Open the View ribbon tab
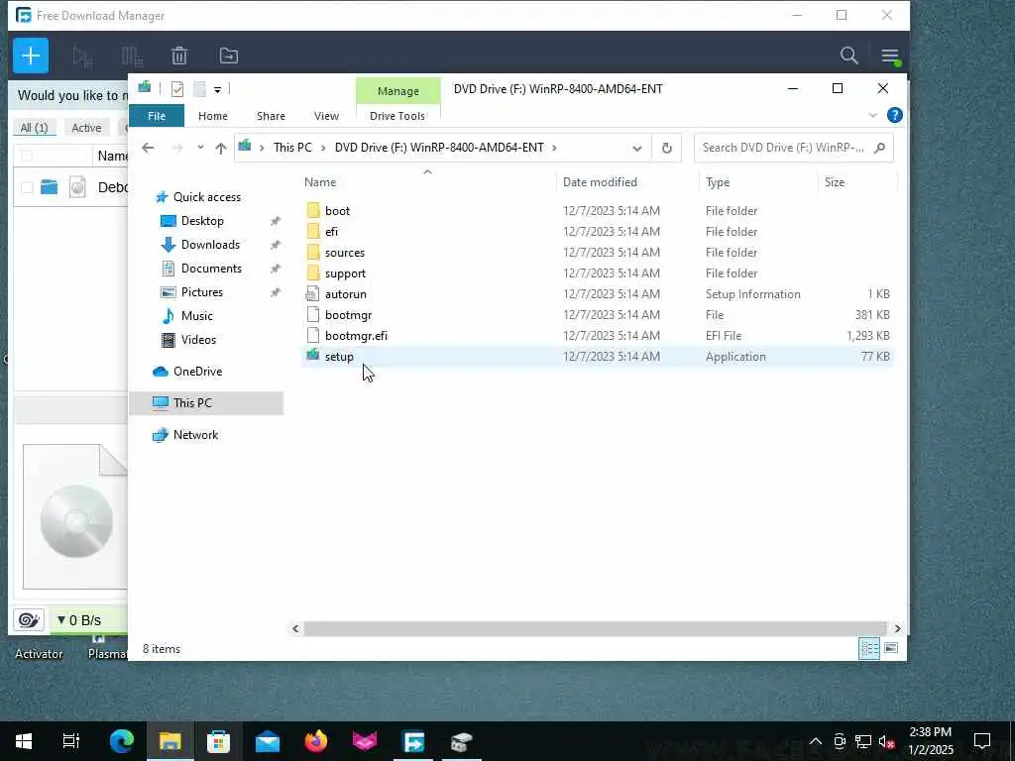Image resolution: width=1015 pixels, height=761 pixels. [x=326, y=116]
